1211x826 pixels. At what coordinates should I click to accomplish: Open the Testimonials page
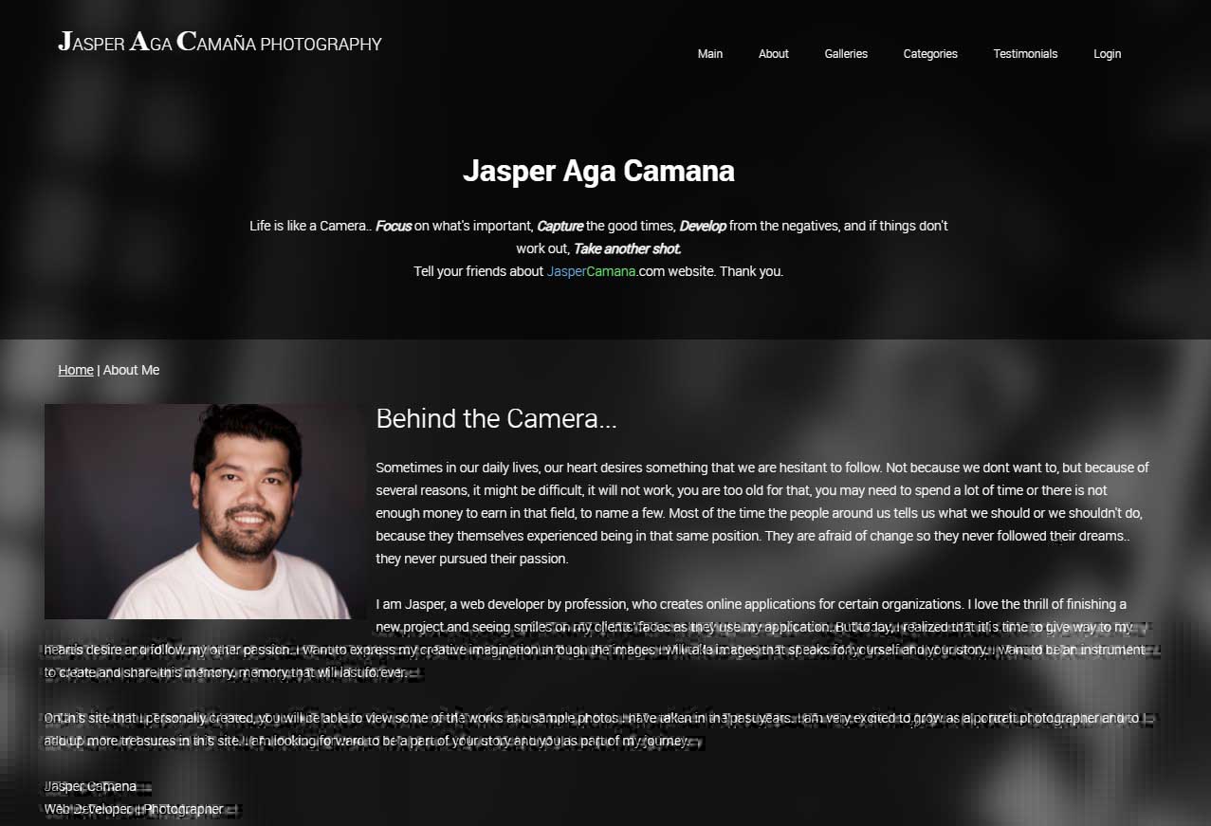pos(1024,54)
